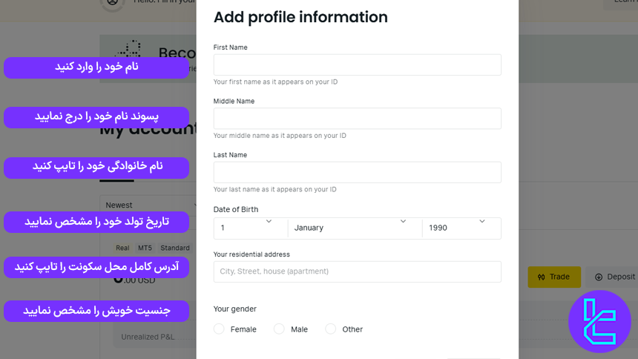Screen dimensions: 638x359
Task: Select the Other gender radio button
Action: click(x=331, y=329)
